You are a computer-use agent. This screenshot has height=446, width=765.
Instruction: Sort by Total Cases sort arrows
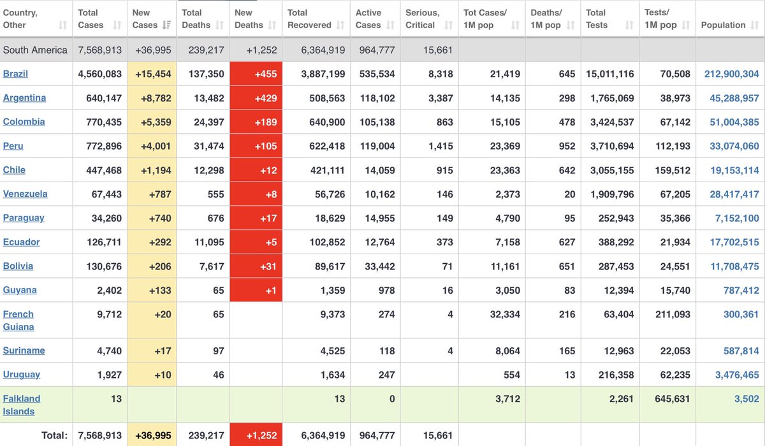tap(117, 25)
